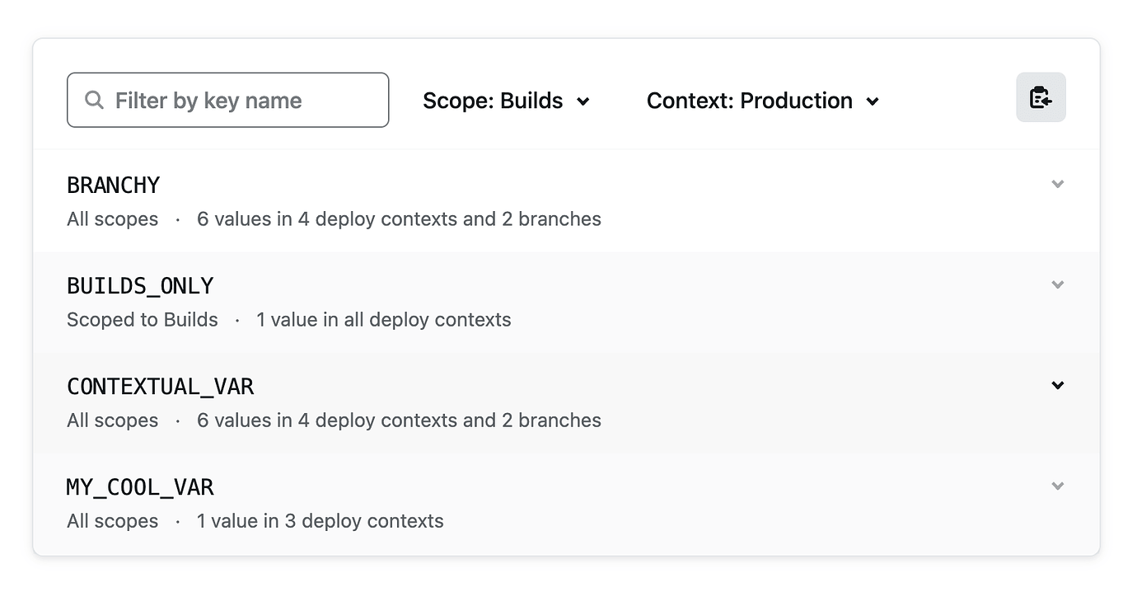This screenshot has width=1137, height=592.
Task: Click the import environment variables clipboard icon
Action: click(x=1041, y=97)
